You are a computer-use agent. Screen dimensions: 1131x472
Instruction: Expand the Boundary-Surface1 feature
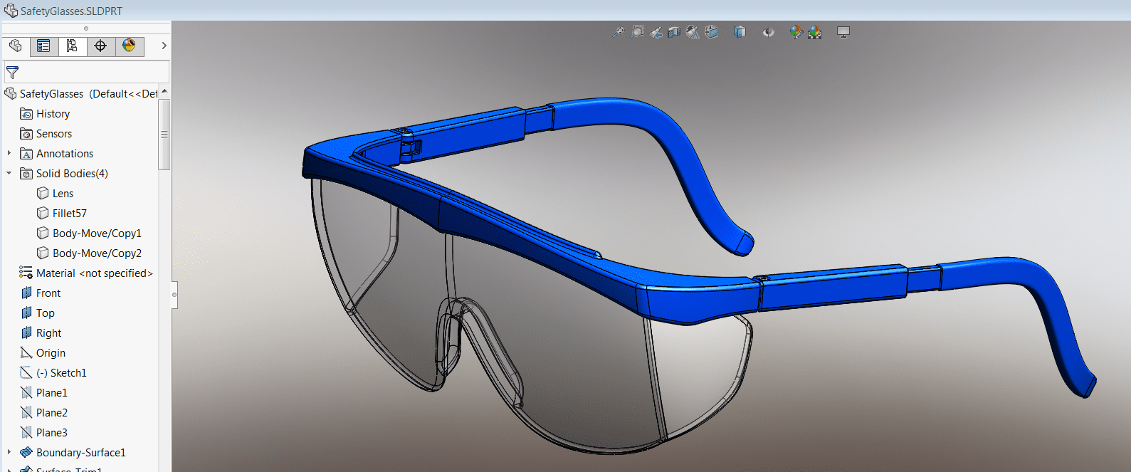click(9, 452)
